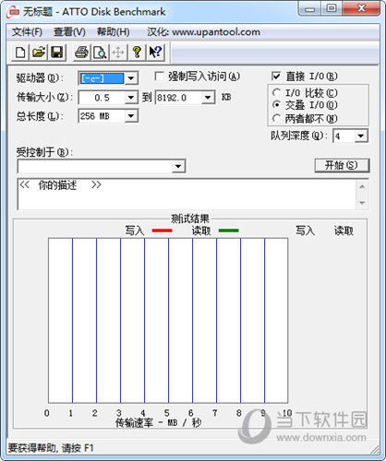Click the 驱动器(D) label
The width and height of the screenshot is (386, 461).
click(40, 78)
